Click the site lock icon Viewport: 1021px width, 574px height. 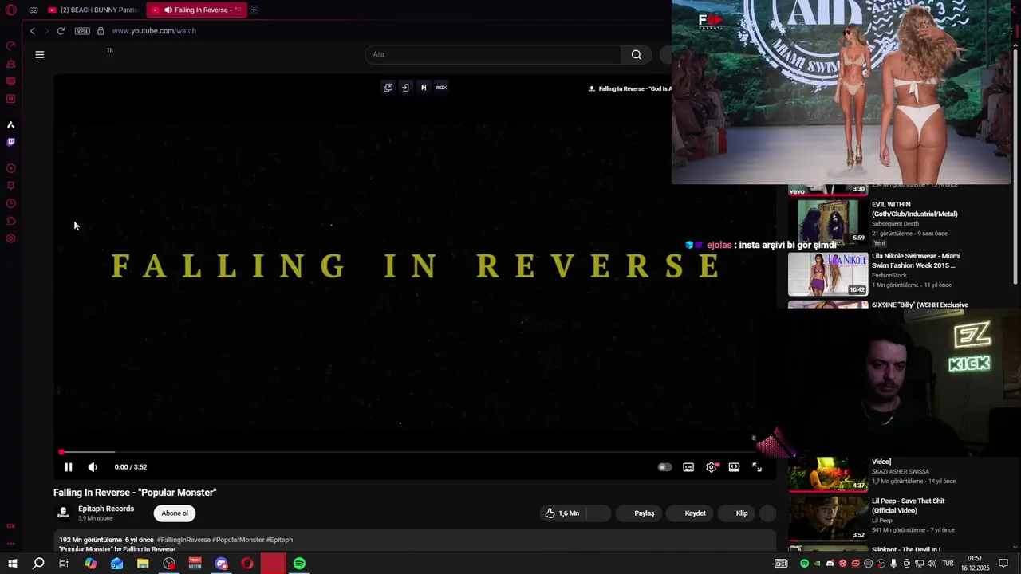click(101, 31)
